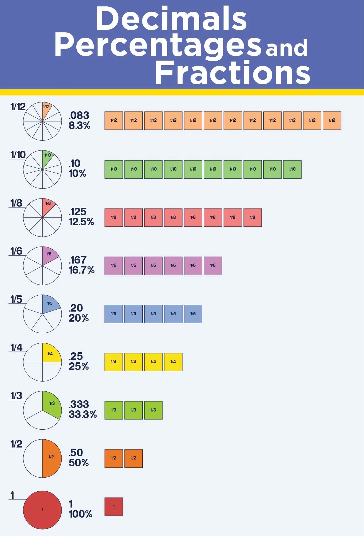The image size is (364, 536).
Task: Click the .083 decimal label
Action: pyautogui.click(x=79, y=115)
